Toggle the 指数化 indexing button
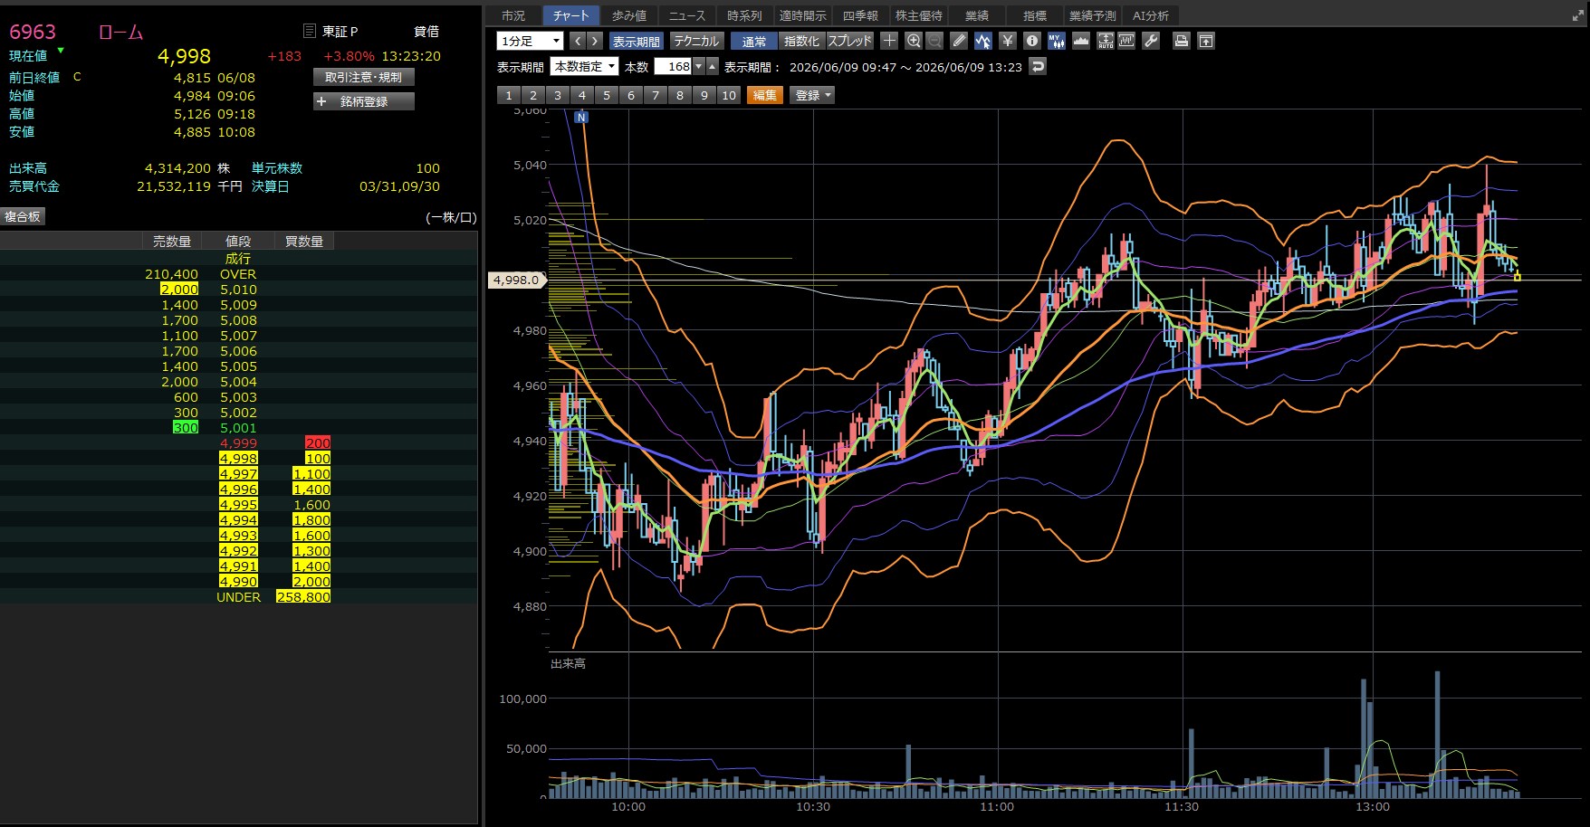The width and height of the screenshot is (1590, 827). click(801, 41)
